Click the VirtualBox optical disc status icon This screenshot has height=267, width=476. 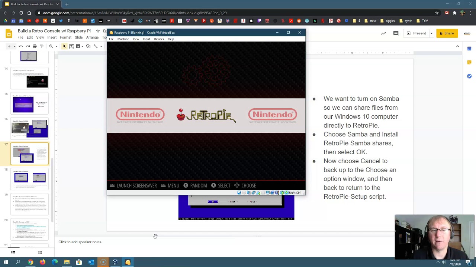pos(244,192)
